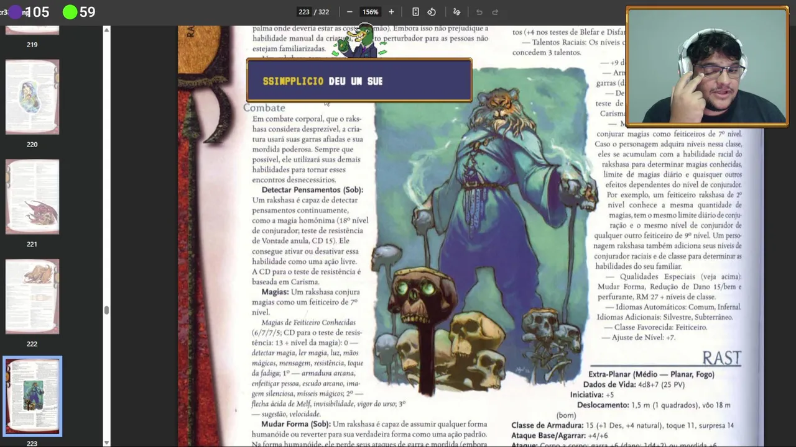
Task: Click 'Classe de Armadura:' stat line
Action: tap(622, 425)
